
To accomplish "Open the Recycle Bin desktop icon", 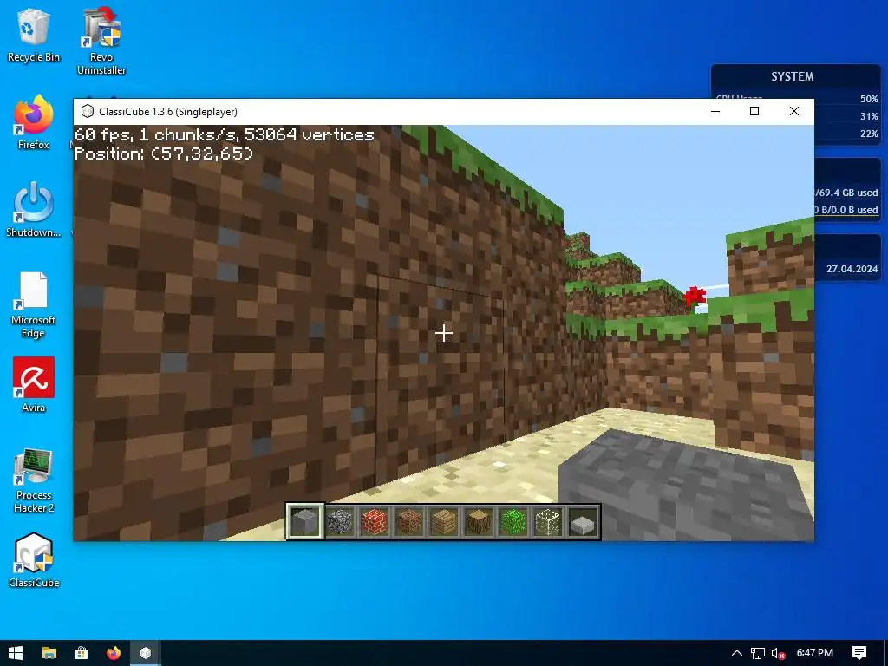I will (34, 35).
